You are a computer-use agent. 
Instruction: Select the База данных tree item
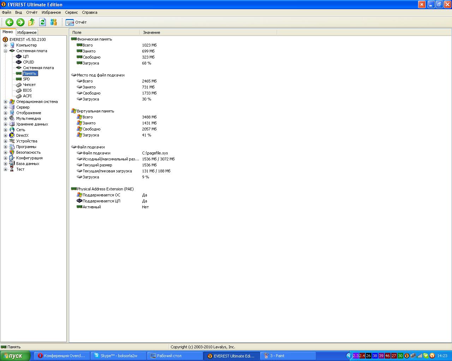(x=28, y=164)
